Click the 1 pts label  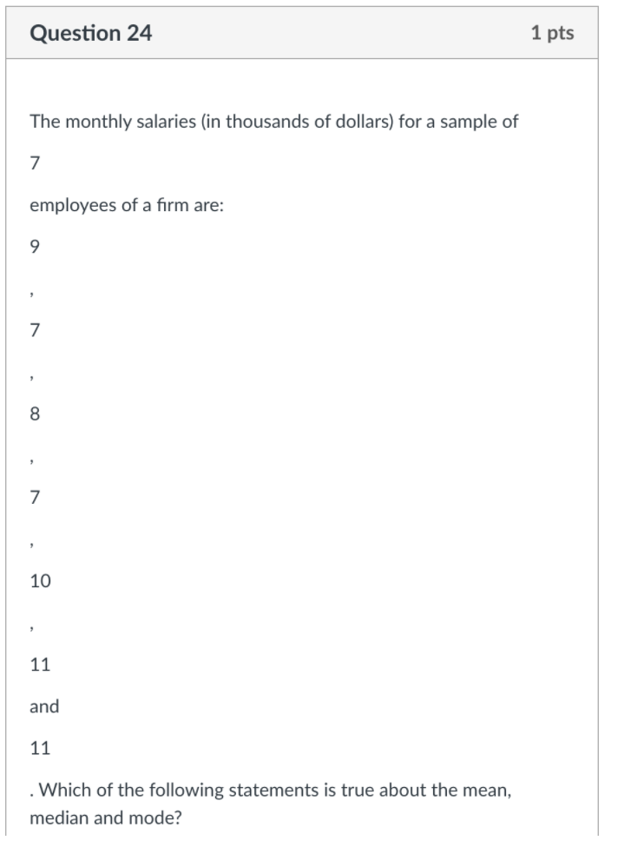[552, 33]
